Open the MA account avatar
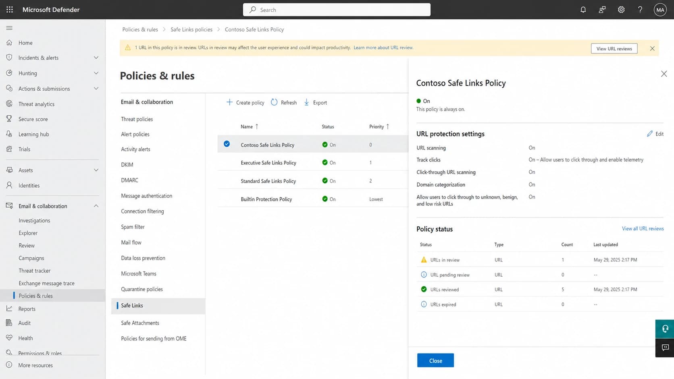The width and height of the screenshot is (674, 379). [660, 10]
